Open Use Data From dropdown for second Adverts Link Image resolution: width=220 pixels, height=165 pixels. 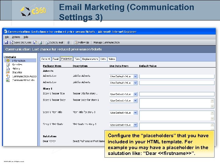click(123, 83)
